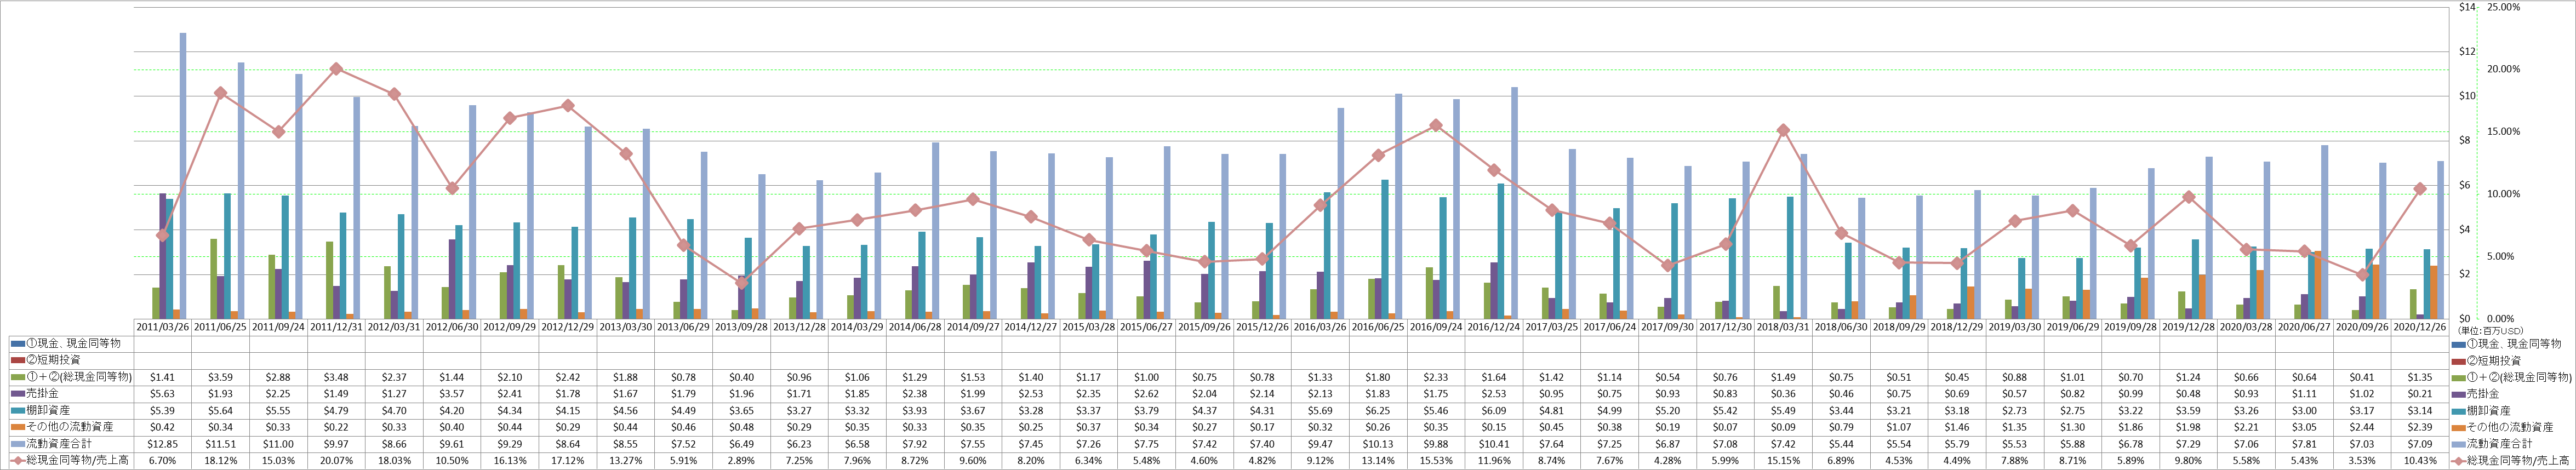
Task: Click the $5.63 売掛金 cell for 2011/03/26
Action: point(162,393)
